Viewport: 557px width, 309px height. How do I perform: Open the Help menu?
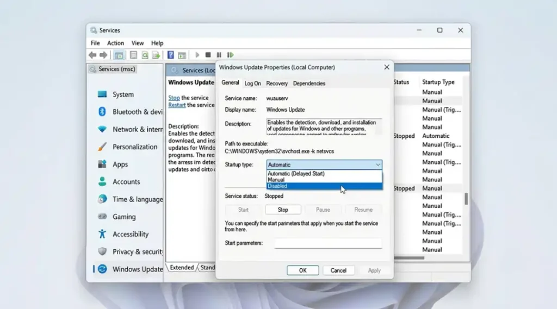pyautogui.click(x=157, y=43)
